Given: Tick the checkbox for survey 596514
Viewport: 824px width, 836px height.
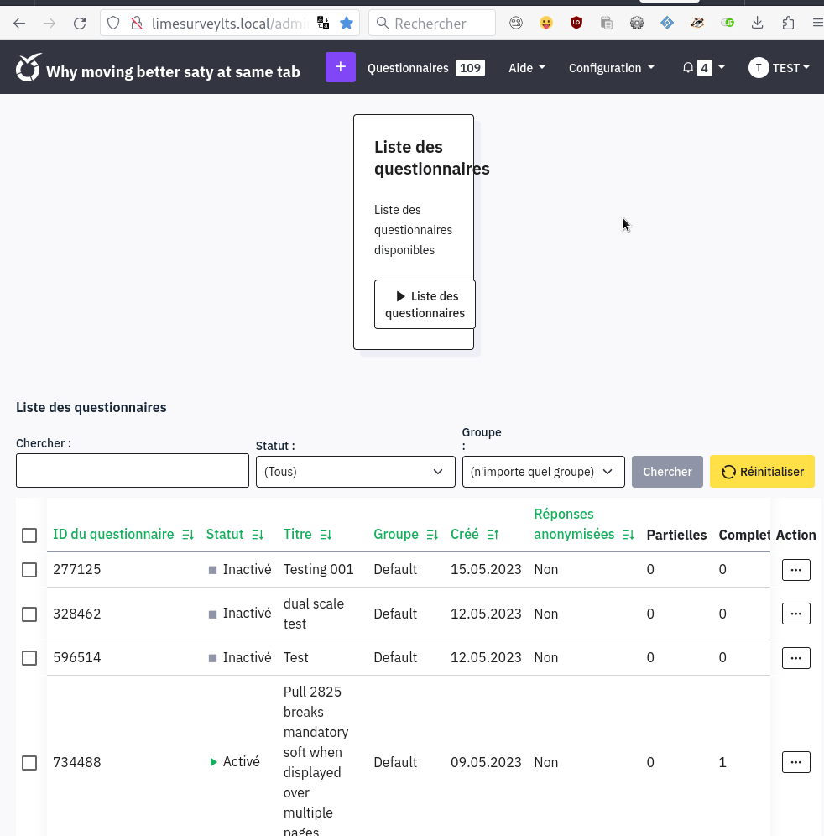Looking at the screenshot, I should [29, 658].
